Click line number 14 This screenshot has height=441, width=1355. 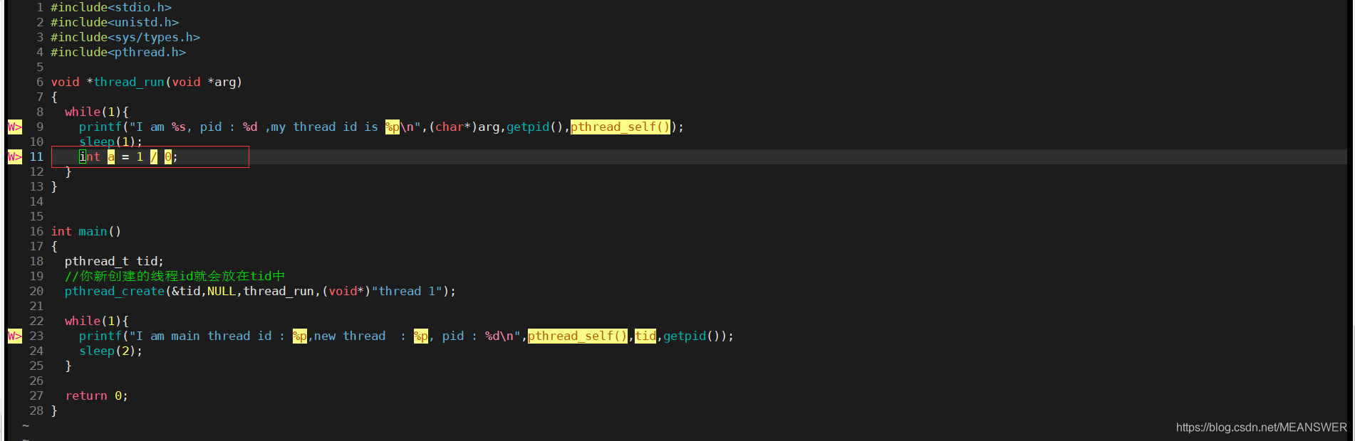[x=36, y=201]
